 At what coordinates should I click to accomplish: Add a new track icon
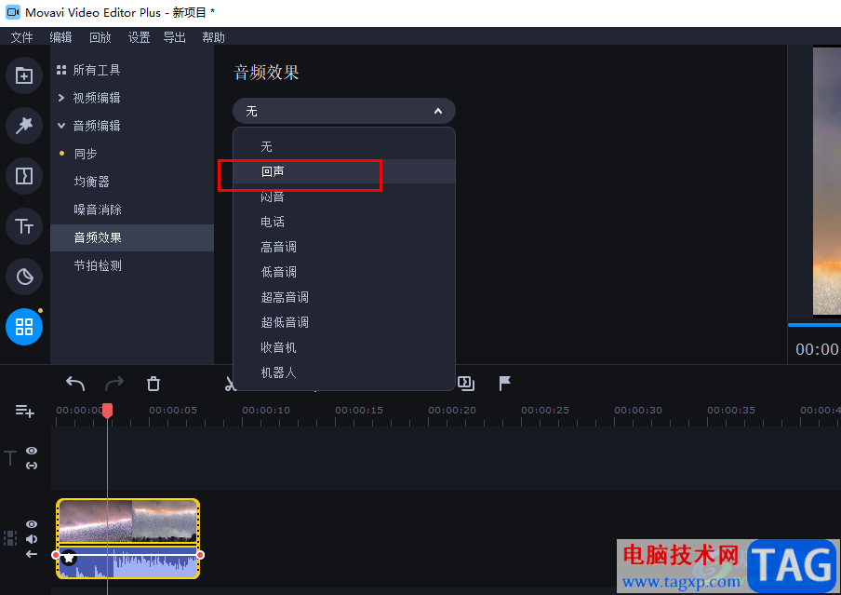[x=25, y=412]
